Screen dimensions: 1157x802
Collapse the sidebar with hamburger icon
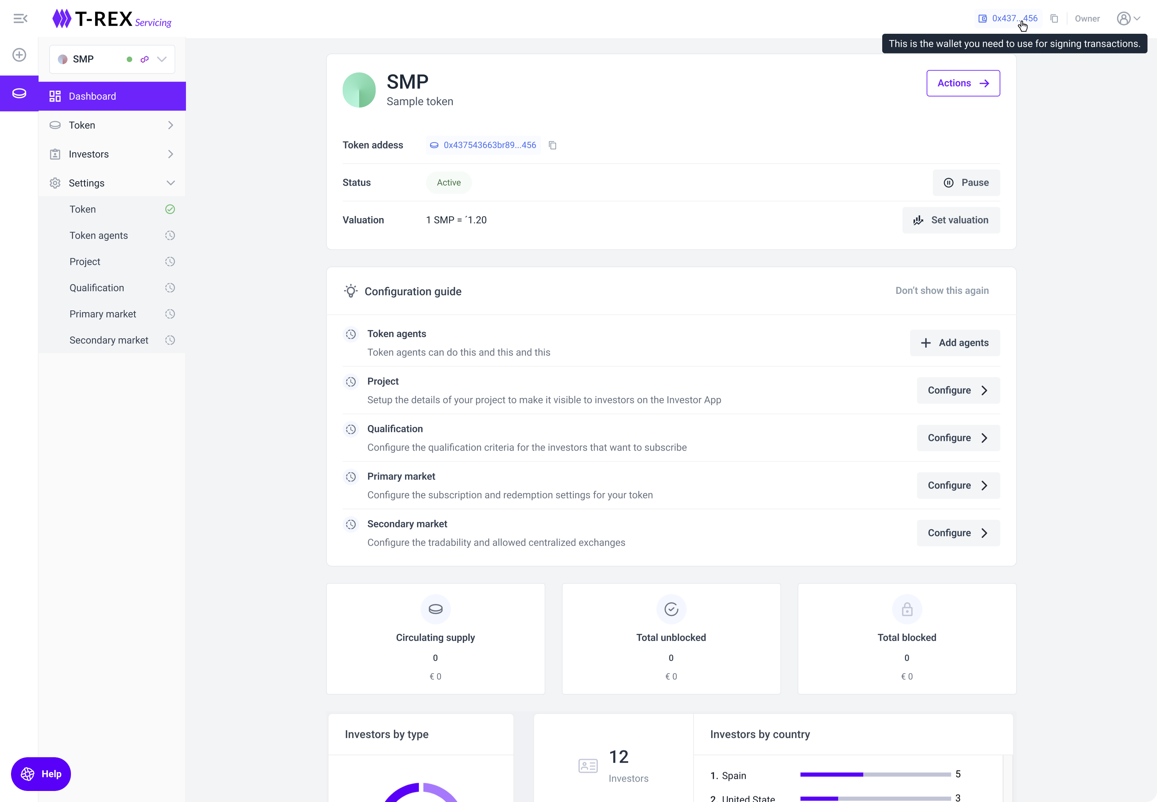pyautogui.click(x=20, y=19)
